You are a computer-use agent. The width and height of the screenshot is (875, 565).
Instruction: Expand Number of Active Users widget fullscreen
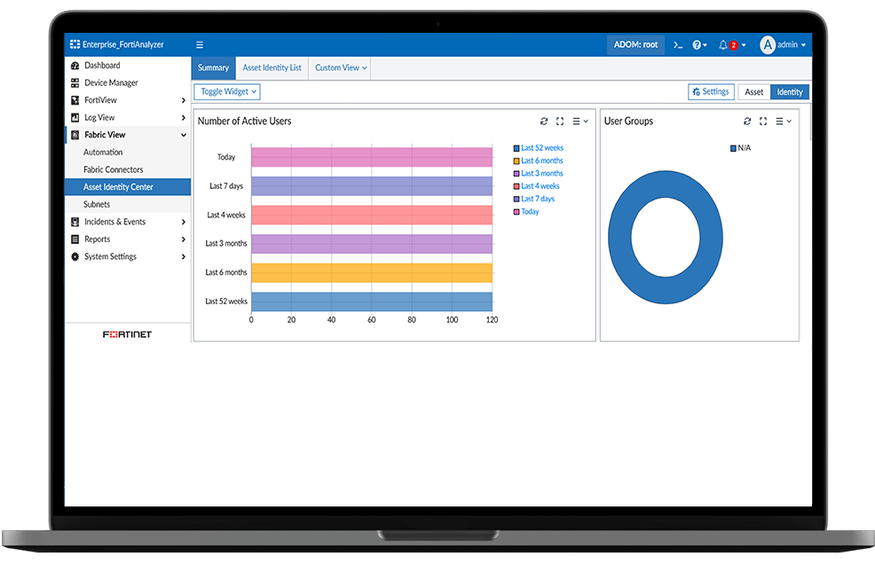[560, 121]
